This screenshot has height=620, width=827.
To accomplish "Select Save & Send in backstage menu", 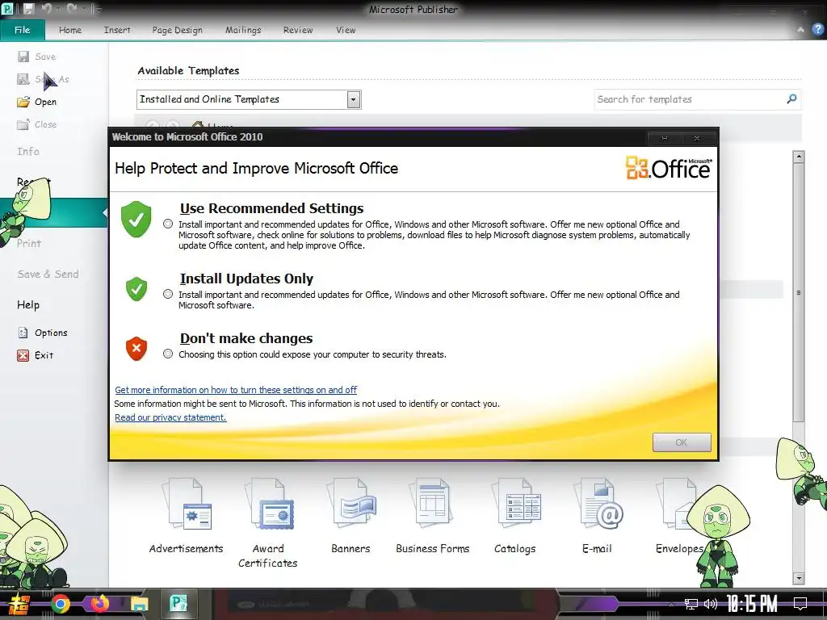I will click(x=48, y=274).
